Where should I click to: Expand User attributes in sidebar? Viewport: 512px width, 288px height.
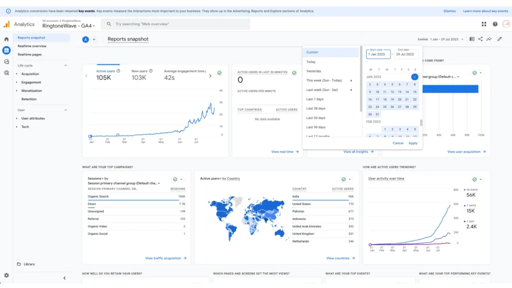16,118
